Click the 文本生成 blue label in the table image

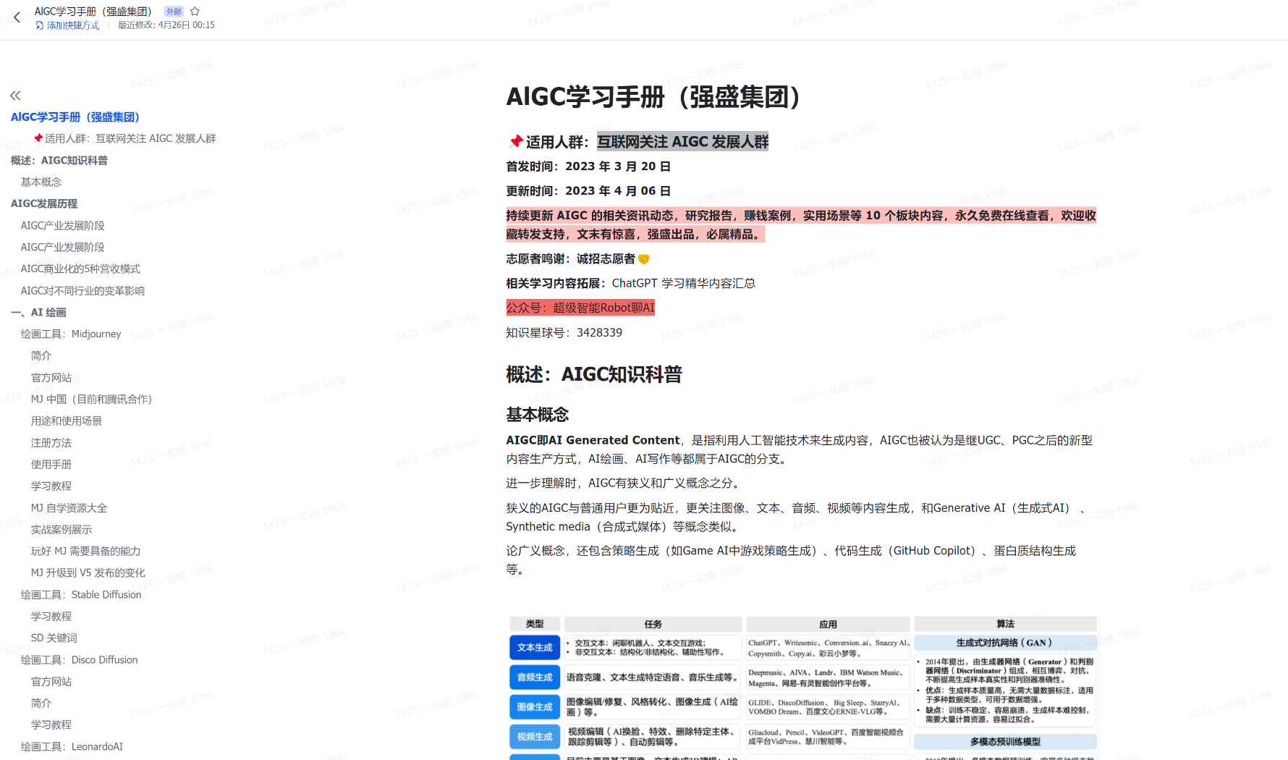click(x=535, y=648)
